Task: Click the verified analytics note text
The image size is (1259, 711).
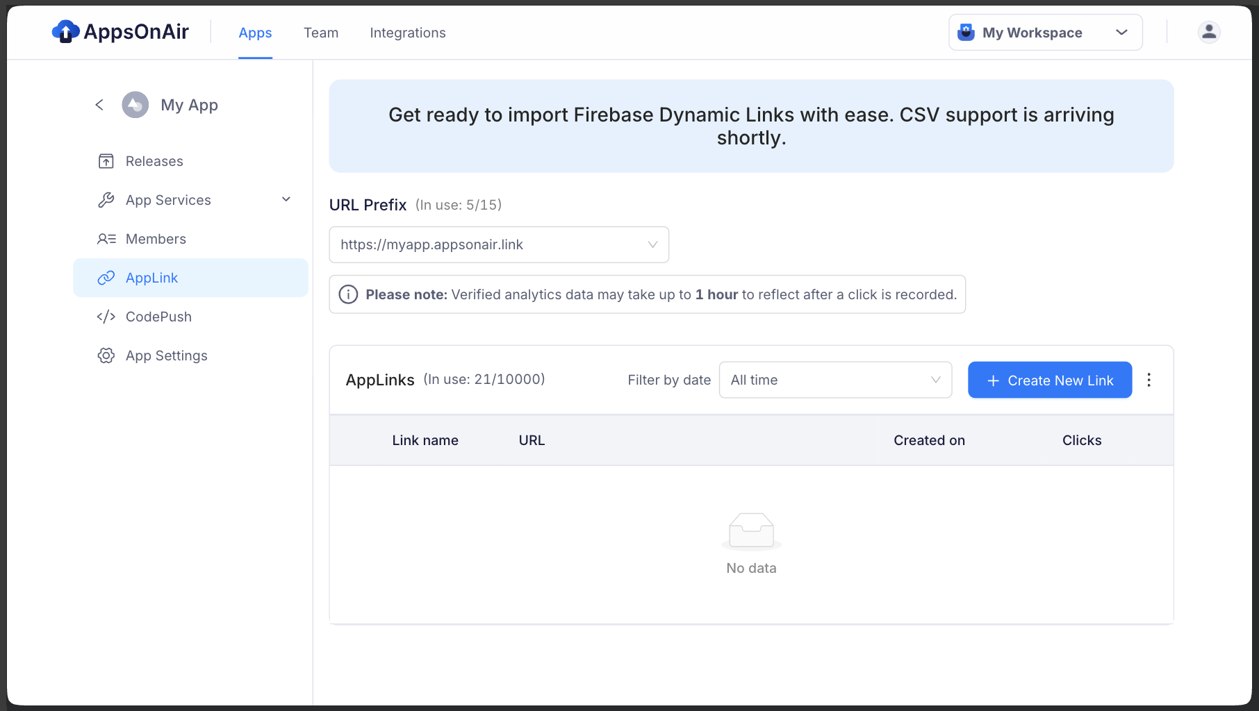Action: pyautogui.click(x=661, y=294)
